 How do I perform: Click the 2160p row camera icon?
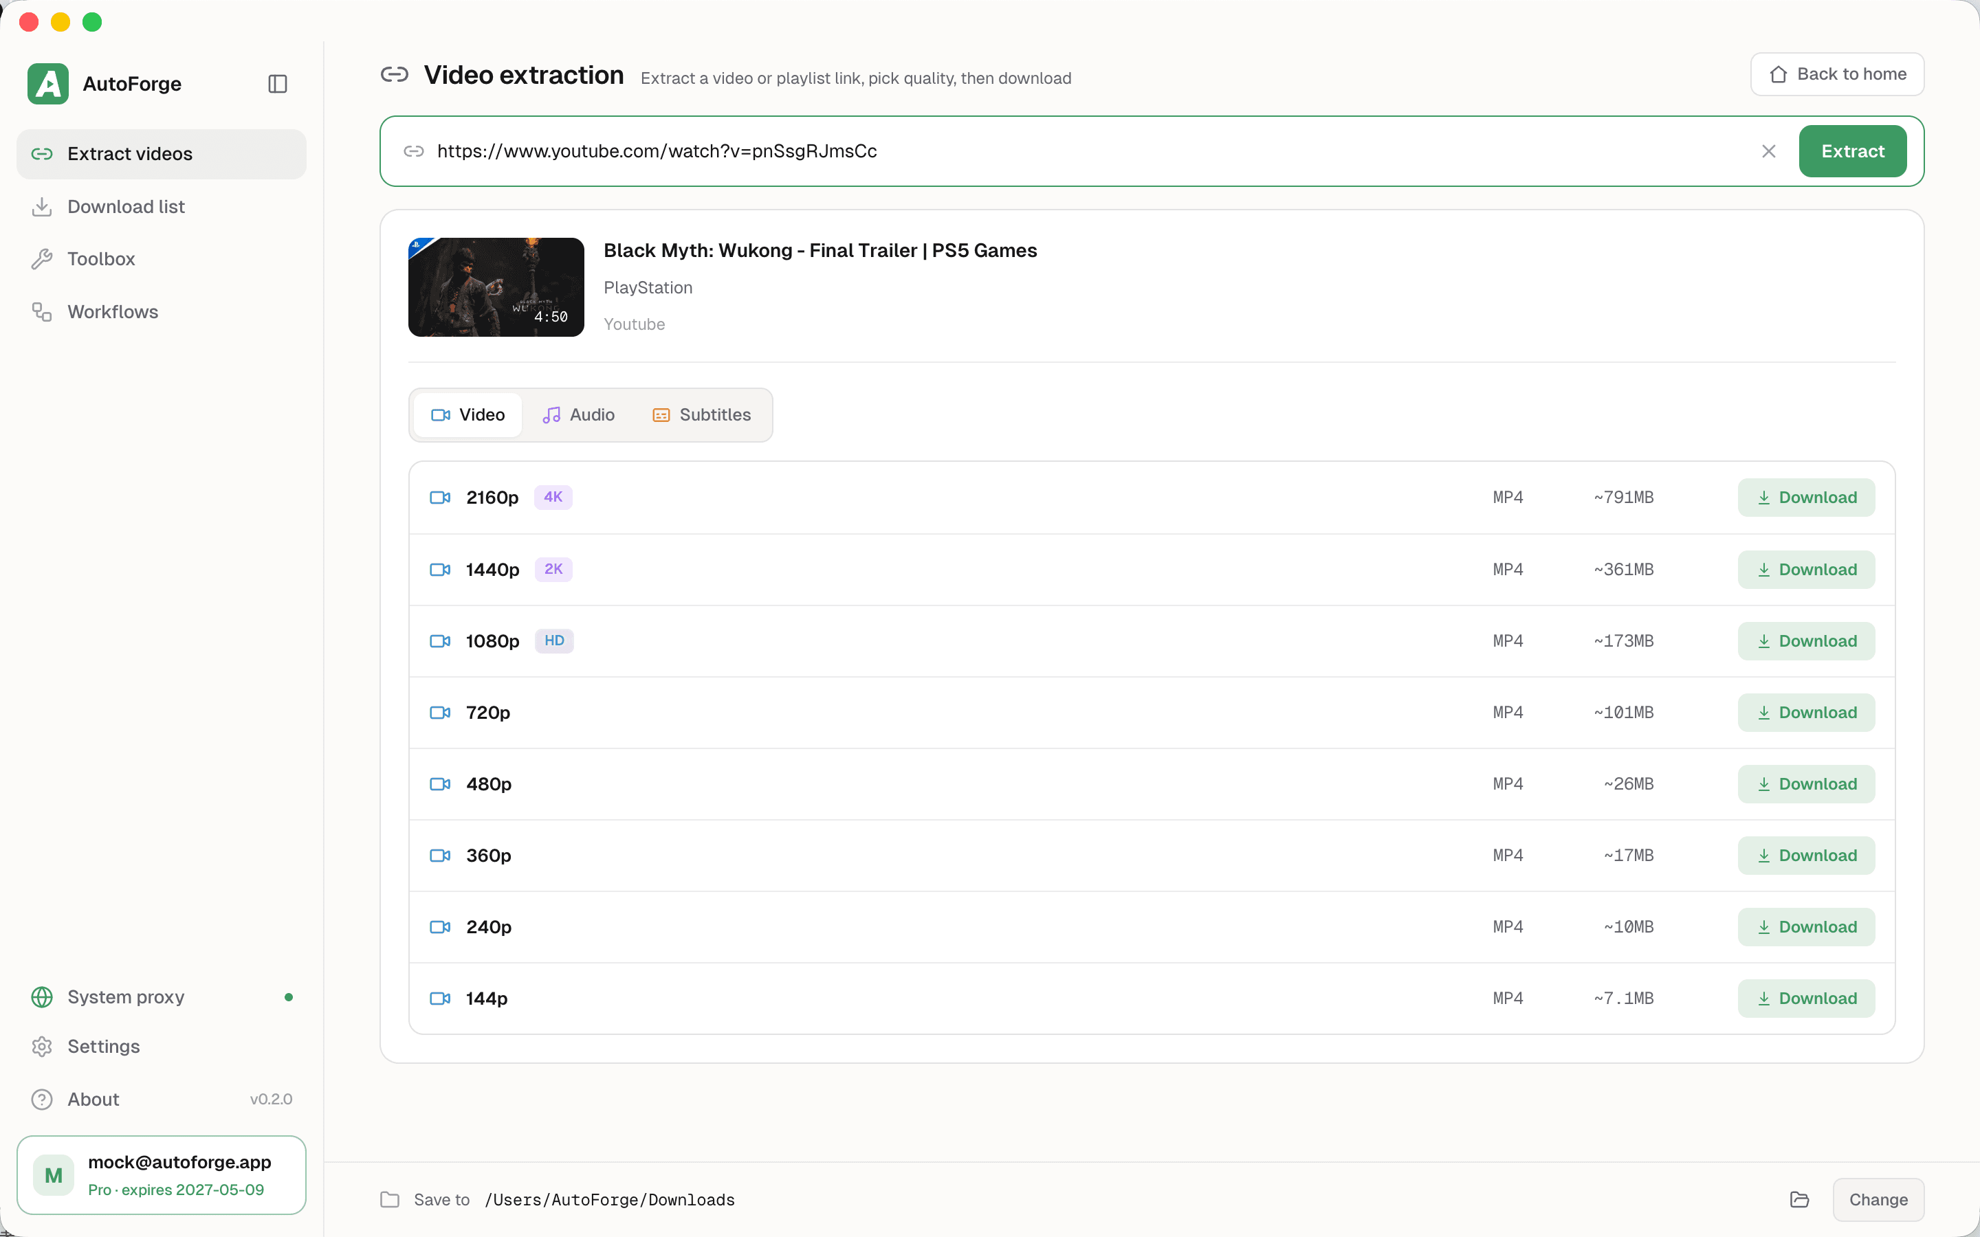[440, 498]
